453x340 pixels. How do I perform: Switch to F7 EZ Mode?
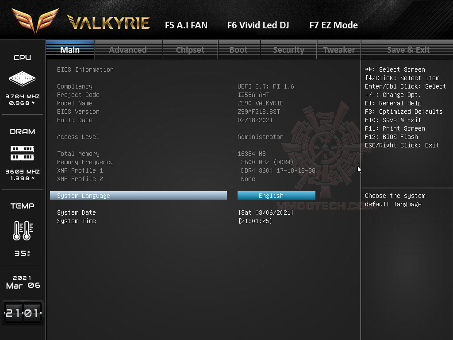click(334, 25)
